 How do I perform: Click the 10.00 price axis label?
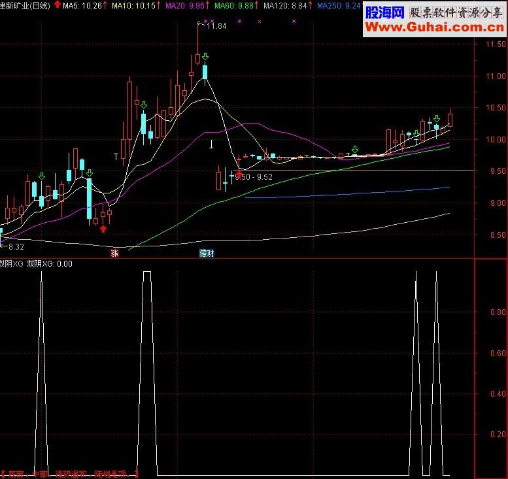tap(496, 140)
